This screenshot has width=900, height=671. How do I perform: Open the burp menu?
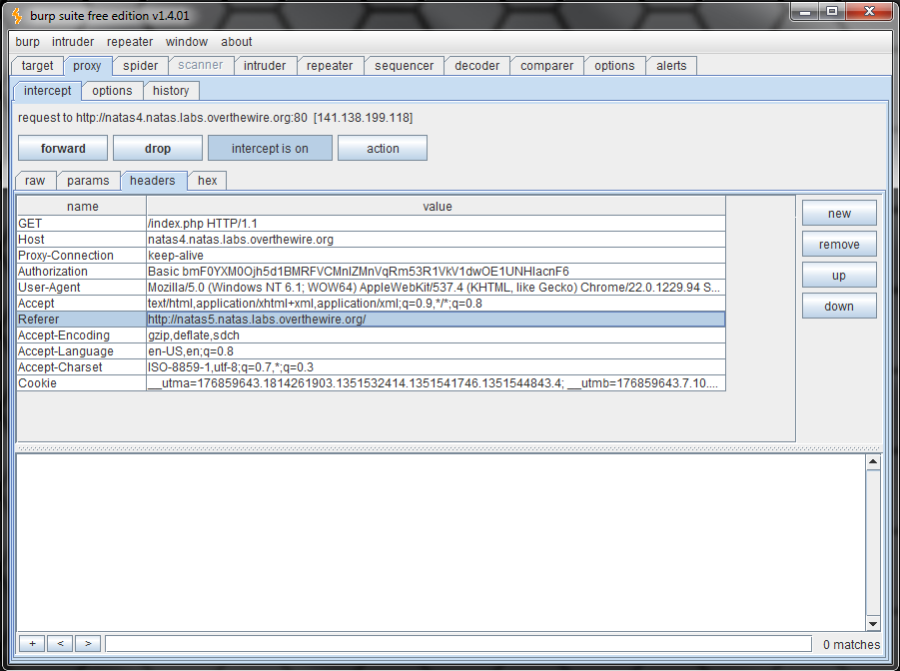pos(28,42)
